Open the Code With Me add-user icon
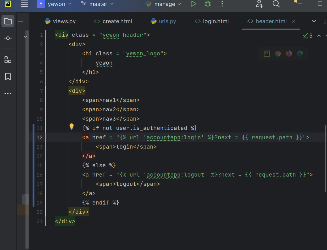The image size is (327, 250). coord(259,4)
